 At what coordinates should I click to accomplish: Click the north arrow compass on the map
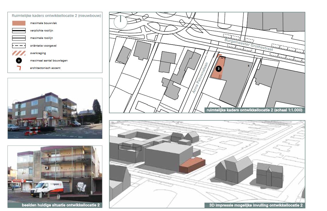pyautogui.click(x=120, y=22)
